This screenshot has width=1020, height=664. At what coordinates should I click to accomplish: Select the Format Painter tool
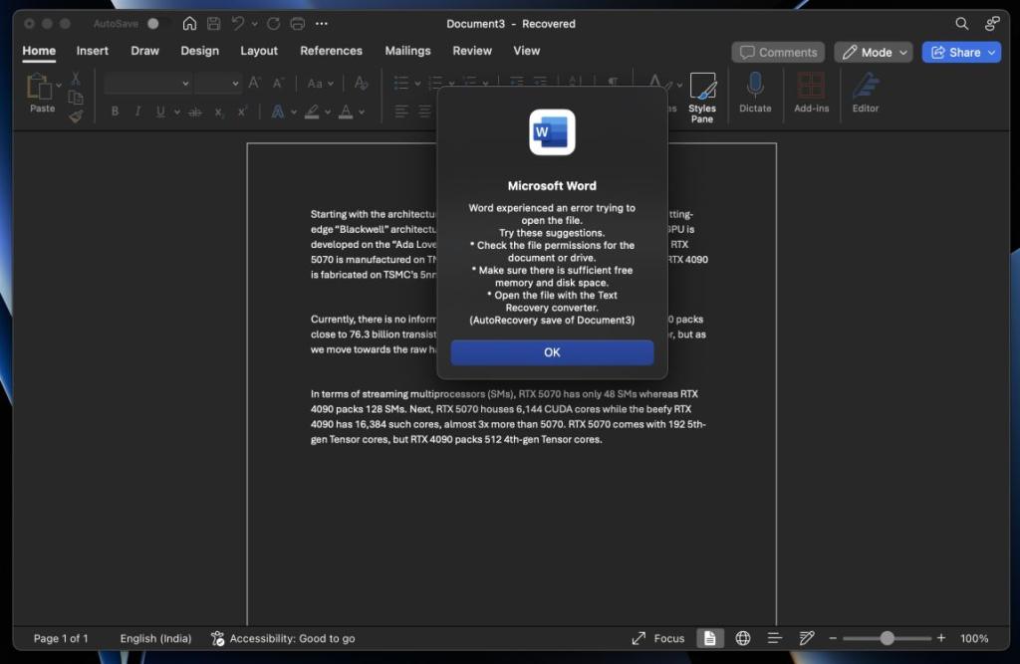(x=76, y=114)
